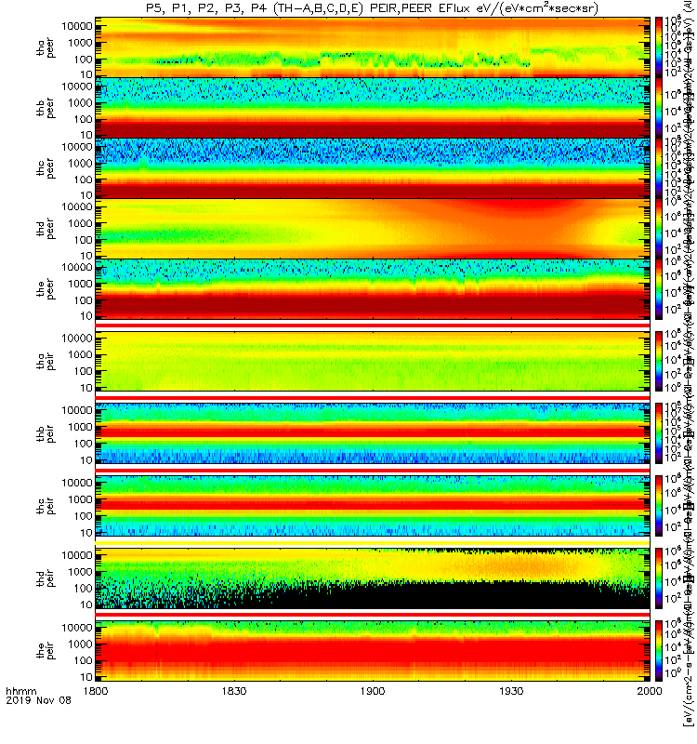This screenshot has width=697, height=744.
Task: Click the the peir ion spectrogram panel
Action: click(x=373, y=650)
